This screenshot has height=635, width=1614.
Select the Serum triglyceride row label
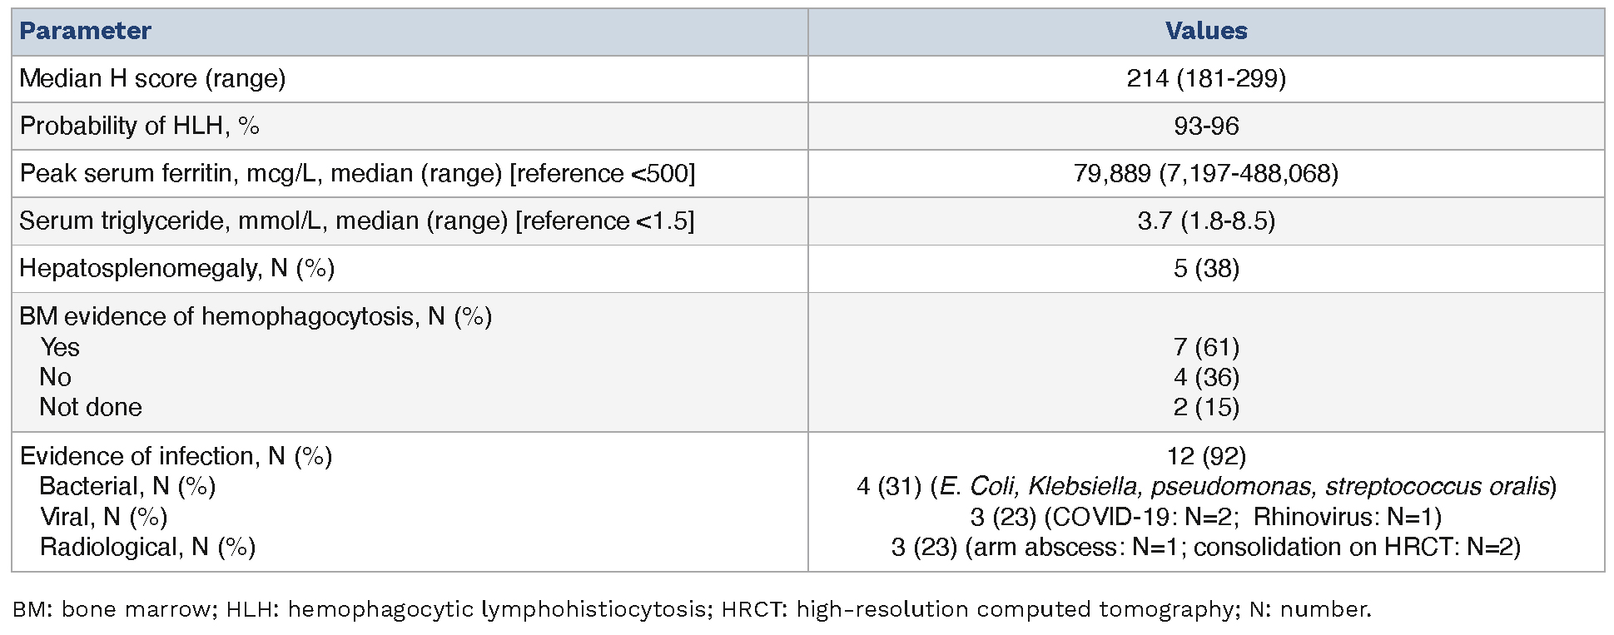click(x=356, y=221)
